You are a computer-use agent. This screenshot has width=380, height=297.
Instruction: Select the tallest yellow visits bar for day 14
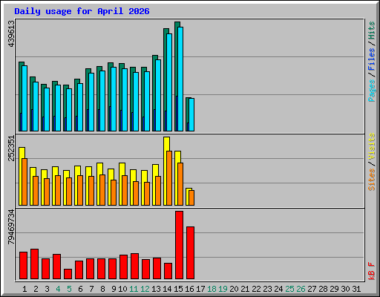[166, 171]
